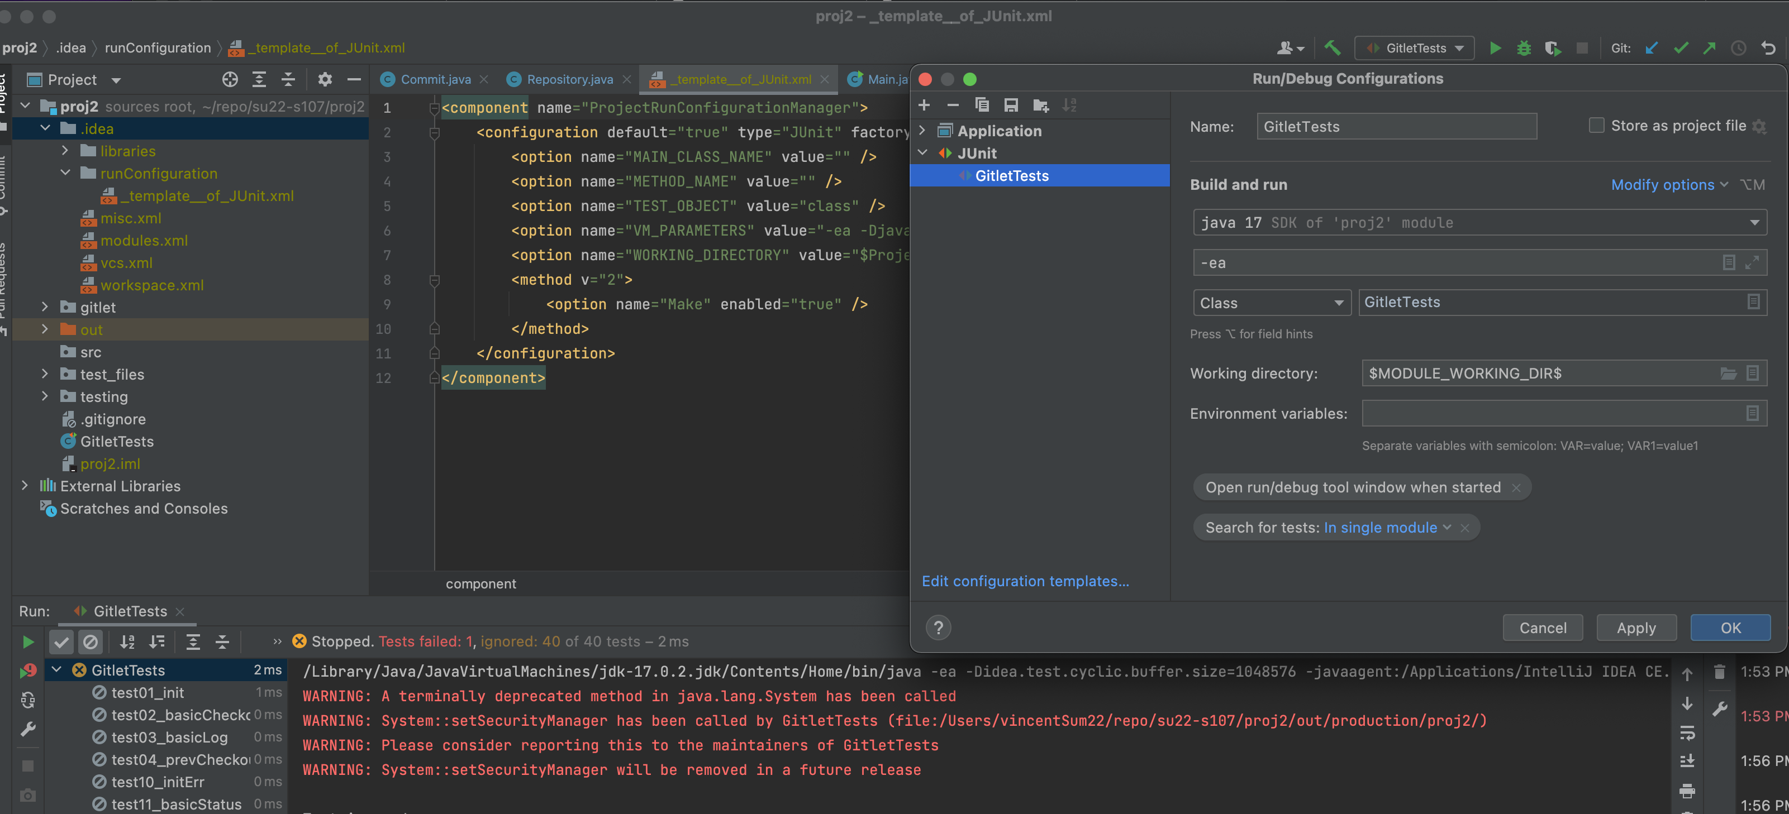Click the Build project hammer icon
Screen dimensions: 1789x814
coord(1331,48)
